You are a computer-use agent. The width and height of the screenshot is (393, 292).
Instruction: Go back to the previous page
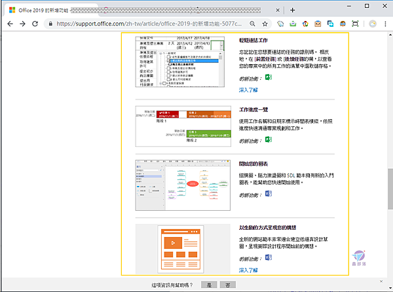pyautogui.click(x=10, y=24)
